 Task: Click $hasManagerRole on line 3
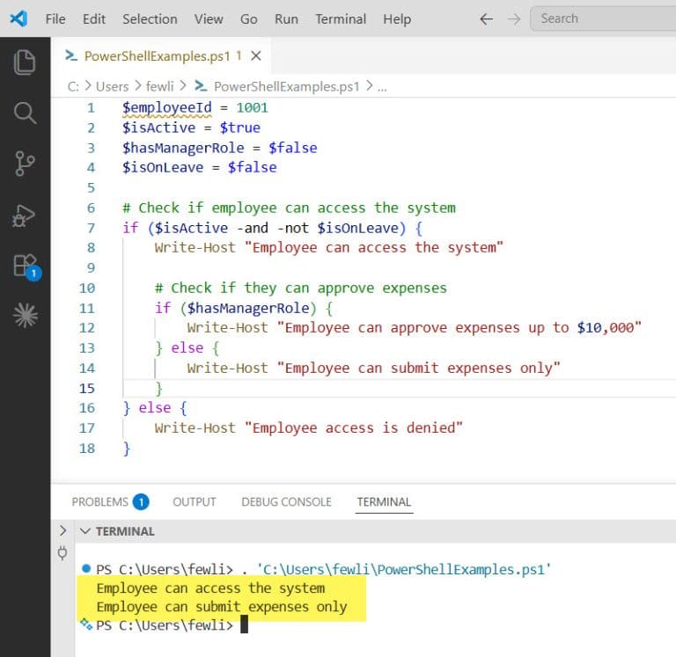coord(183,148)
